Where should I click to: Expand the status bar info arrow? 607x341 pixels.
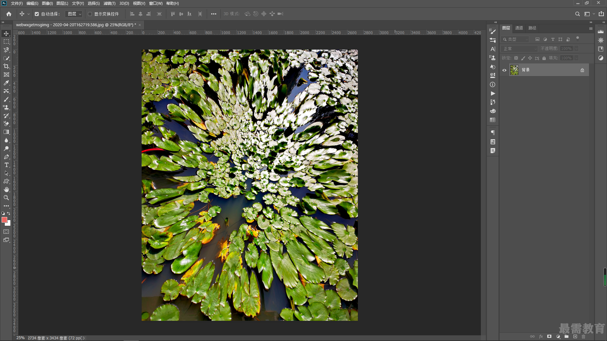84,338
